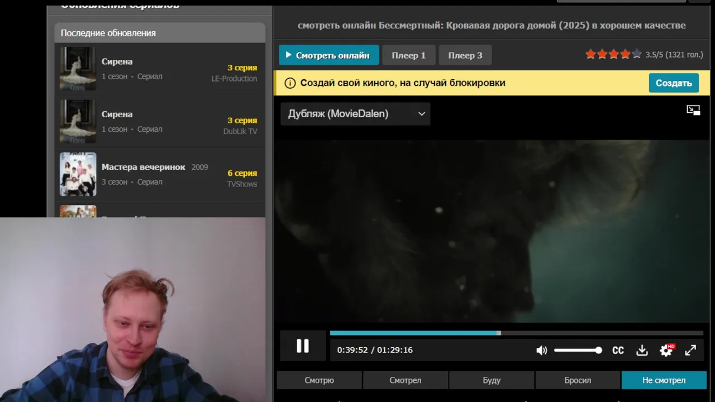Viewport: 715px width, 402px height.
Task: Download the video via download icon
Action: coord(642,350)
